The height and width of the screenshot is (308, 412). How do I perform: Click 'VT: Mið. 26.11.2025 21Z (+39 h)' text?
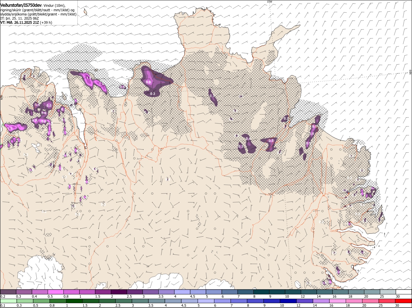(x=26, y=23)
